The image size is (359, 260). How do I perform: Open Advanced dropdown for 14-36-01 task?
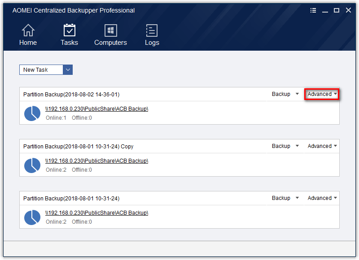(x=322, y=94)
